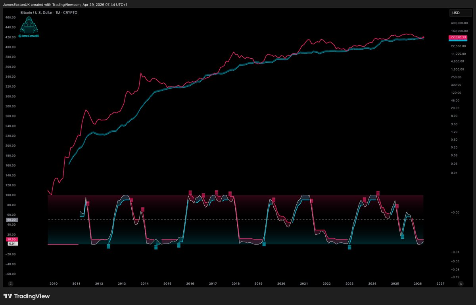
Task: Click the 400,000.00 price scale value
Action: 459,23
